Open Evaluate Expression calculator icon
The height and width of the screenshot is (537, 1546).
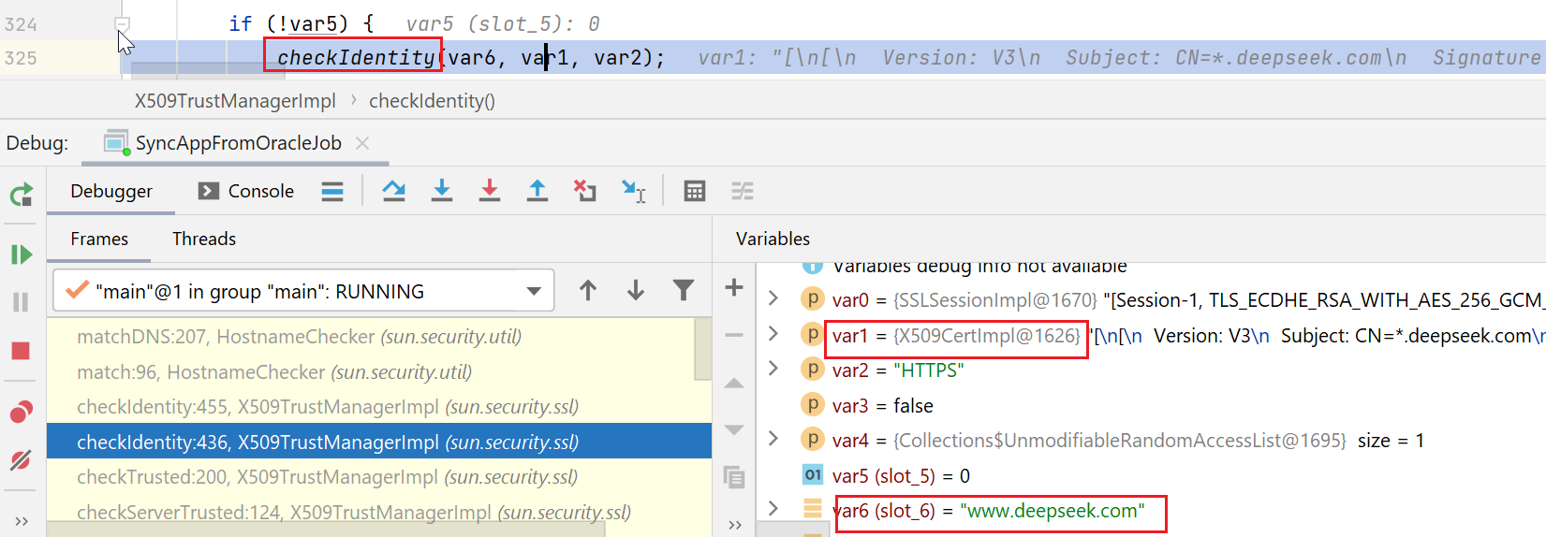point(694,191)
